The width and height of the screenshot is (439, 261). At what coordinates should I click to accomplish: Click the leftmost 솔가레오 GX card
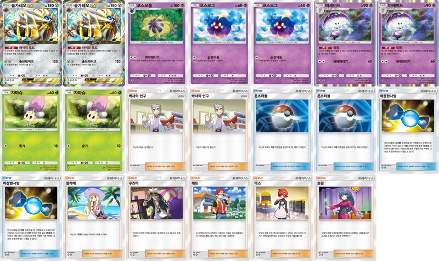coord(31,43)
